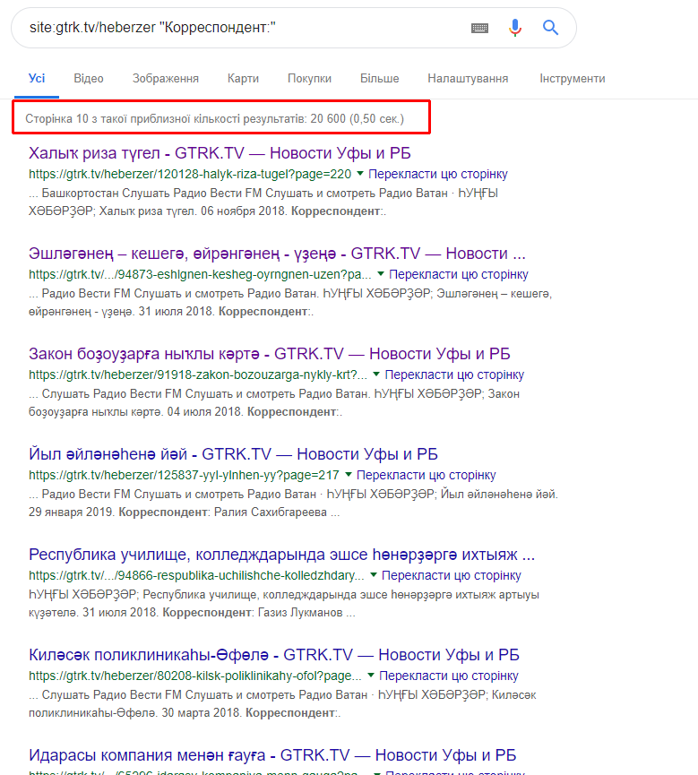This screenshot has height=775, width=698.
Task: Click the snippet text dated 30 марта 2018
Action: 282,704
